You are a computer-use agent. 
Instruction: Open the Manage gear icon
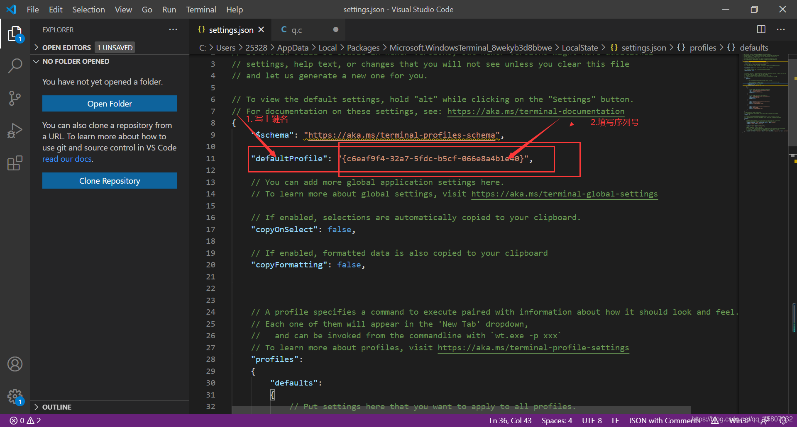point(15,397)
